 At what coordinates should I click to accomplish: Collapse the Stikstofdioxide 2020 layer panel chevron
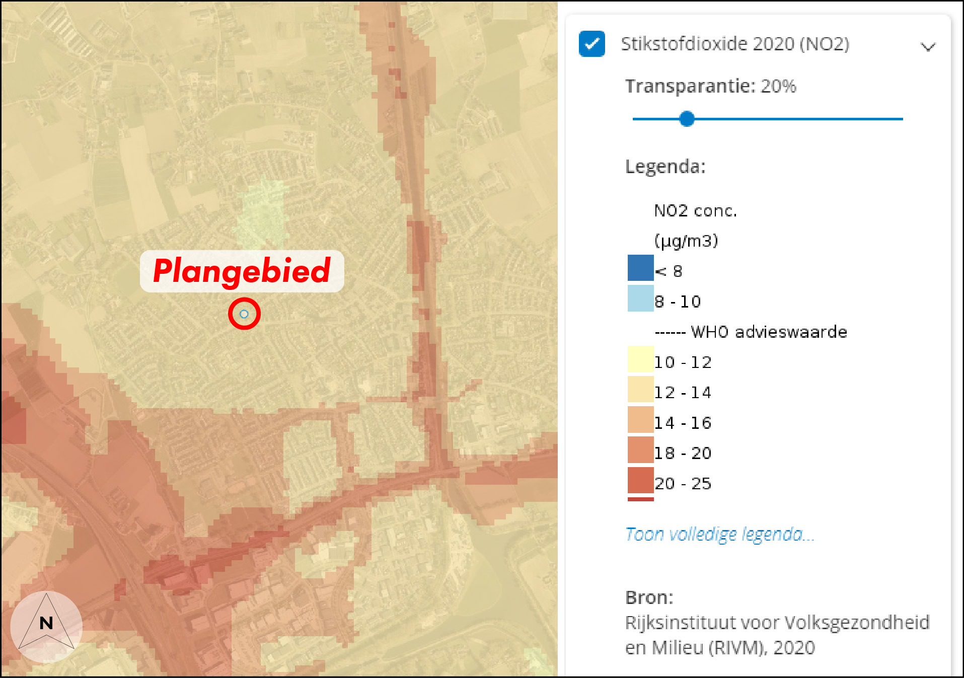[x=928, y=47]
